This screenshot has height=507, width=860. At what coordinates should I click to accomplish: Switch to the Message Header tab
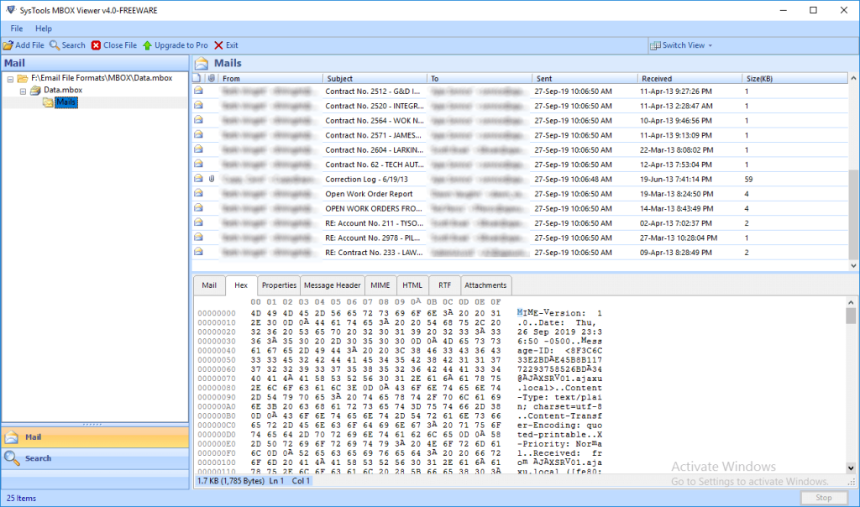click(333, 285)
